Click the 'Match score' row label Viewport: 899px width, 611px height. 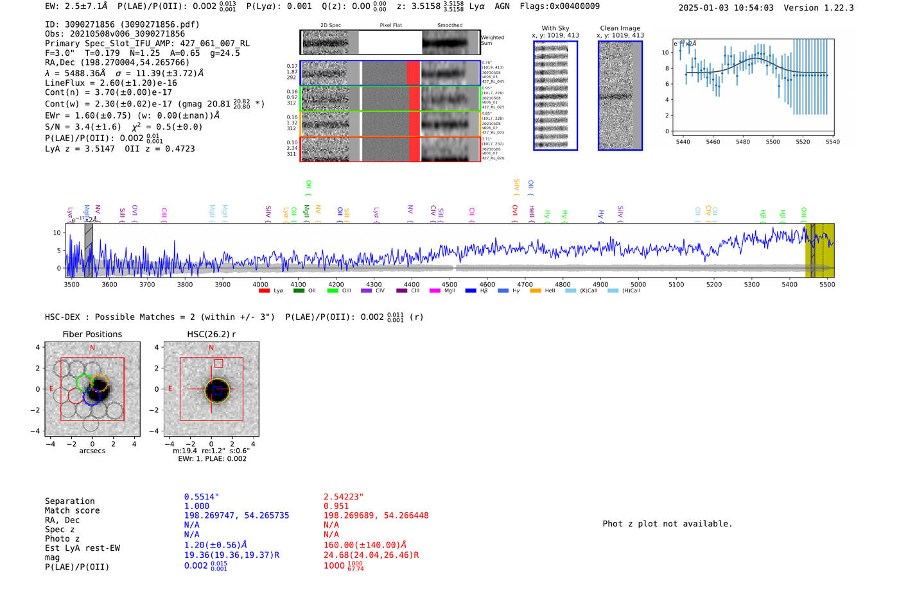click(x=72, y=511)
